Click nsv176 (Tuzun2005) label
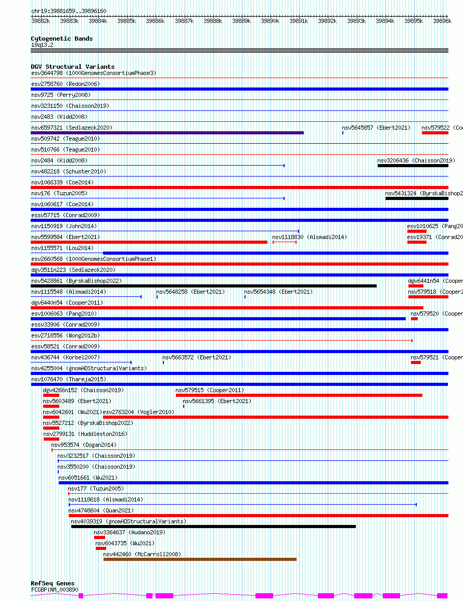 [x=59, y=194]
